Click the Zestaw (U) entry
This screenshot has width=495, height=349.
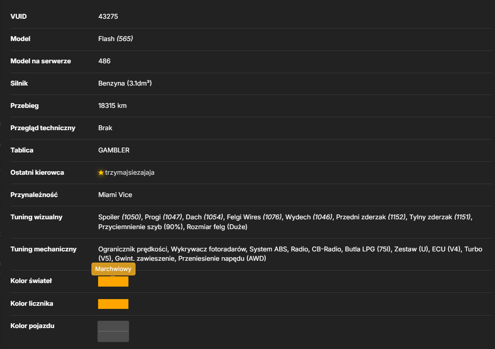[411, 249]
